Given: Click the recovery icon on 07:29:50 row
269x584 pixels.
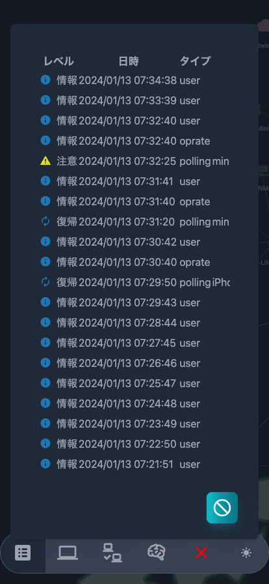Looking at the screenshot, I should tap(45, 282).
